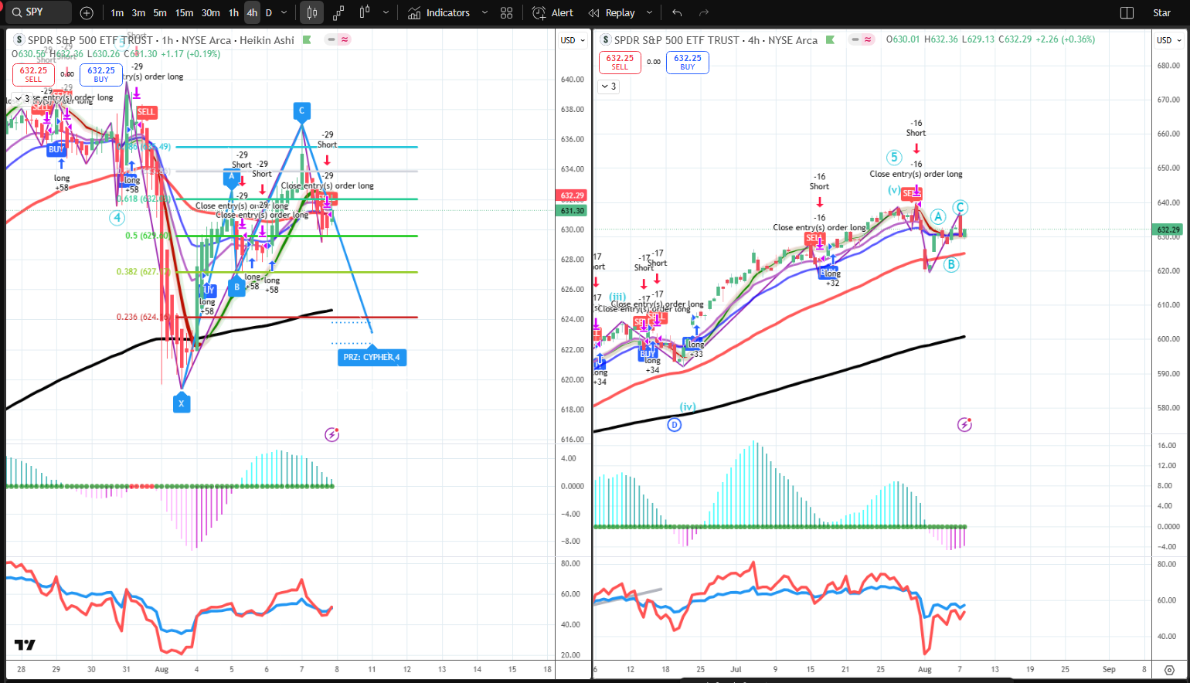Screen dimensions: 1190x683
Task: Click the circled A wave label on 4h chart
Action: point(938,216)
